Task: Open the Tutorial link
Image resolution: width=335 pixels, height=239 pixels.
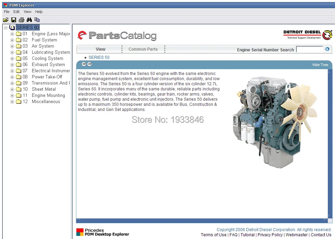Action: 247,235
